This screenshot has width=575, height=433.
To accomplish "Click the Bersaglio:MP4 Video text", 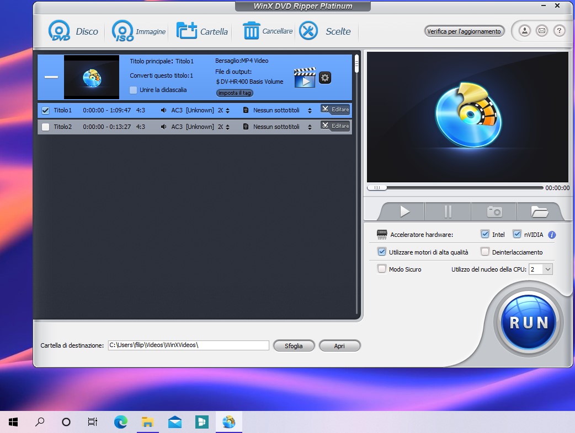I will point(242,61).
